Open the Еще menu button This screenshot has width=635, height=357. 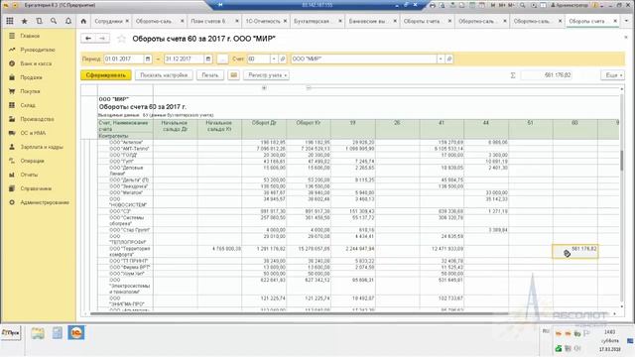click(613, 75)
